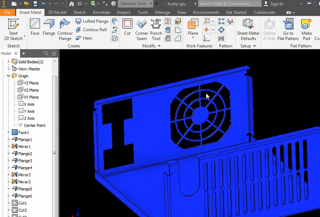Click the browser search magnifier icon
This screenshot has height=217, width=320.
point(46,54)
